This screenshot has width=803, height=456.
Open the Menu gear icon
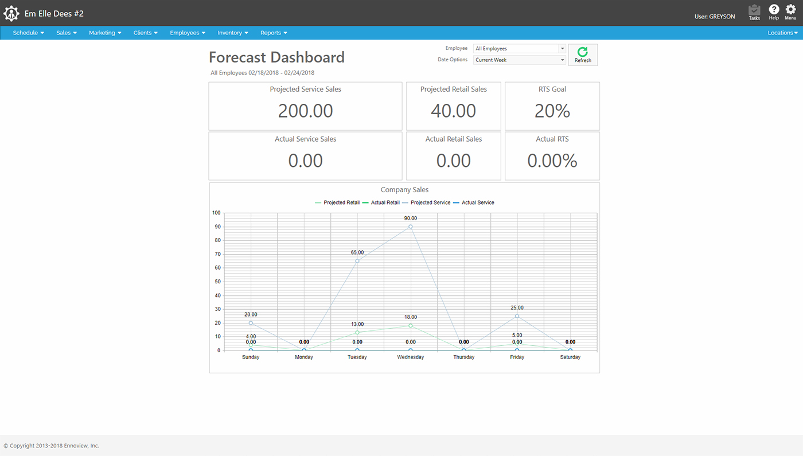[790, 12]
